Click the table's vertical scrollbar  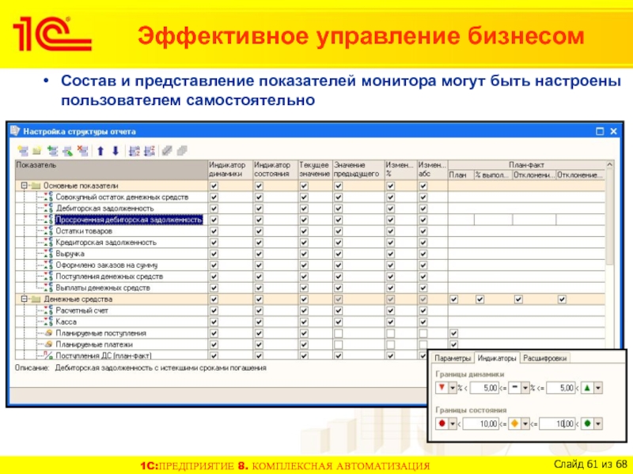point(609,260)
